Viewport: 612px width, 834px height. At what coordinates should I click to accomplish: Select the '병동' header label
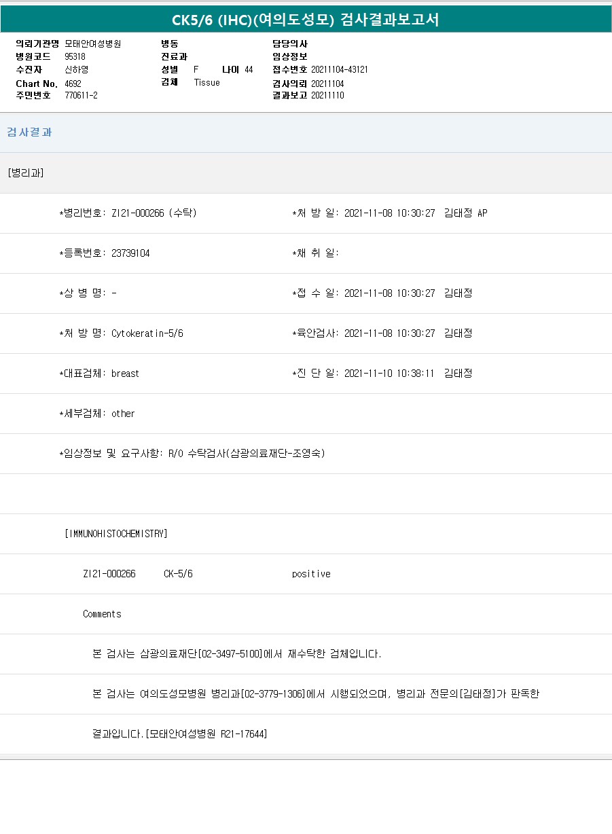(x=170, y=43)
